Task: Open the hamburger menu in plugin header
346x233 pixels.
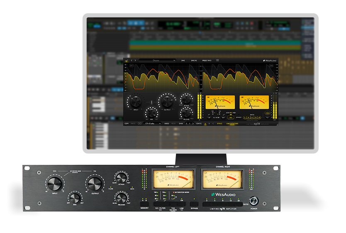Action: tap(217, 60)
